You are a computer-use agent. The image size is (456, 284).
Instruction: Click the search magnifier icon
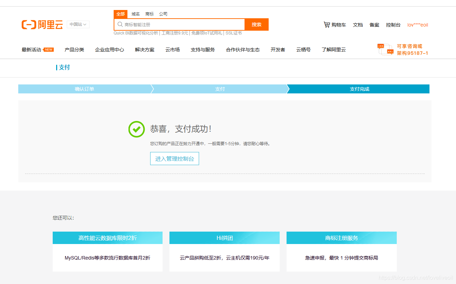120,24
